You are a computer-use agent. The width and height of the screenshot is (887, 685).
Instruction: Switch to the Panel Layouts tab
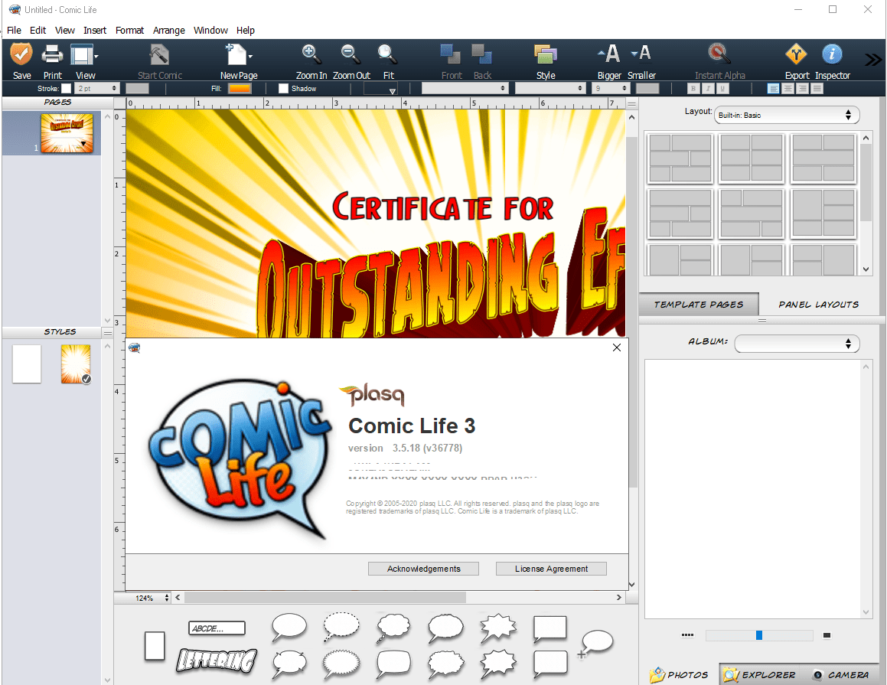tap(819, 305)
